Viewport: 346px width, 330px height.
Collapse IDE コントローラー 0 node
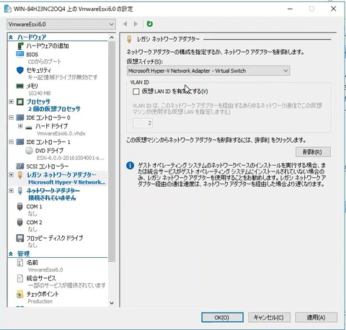(x=11, y=117)
